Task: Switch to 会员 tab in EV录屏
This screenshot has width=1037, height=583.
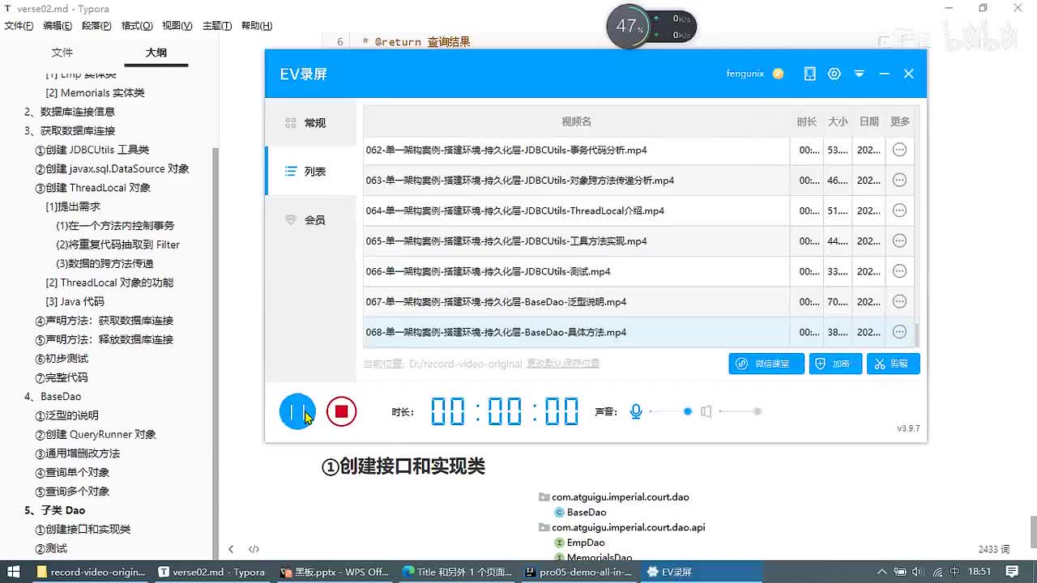Action: 311,220
